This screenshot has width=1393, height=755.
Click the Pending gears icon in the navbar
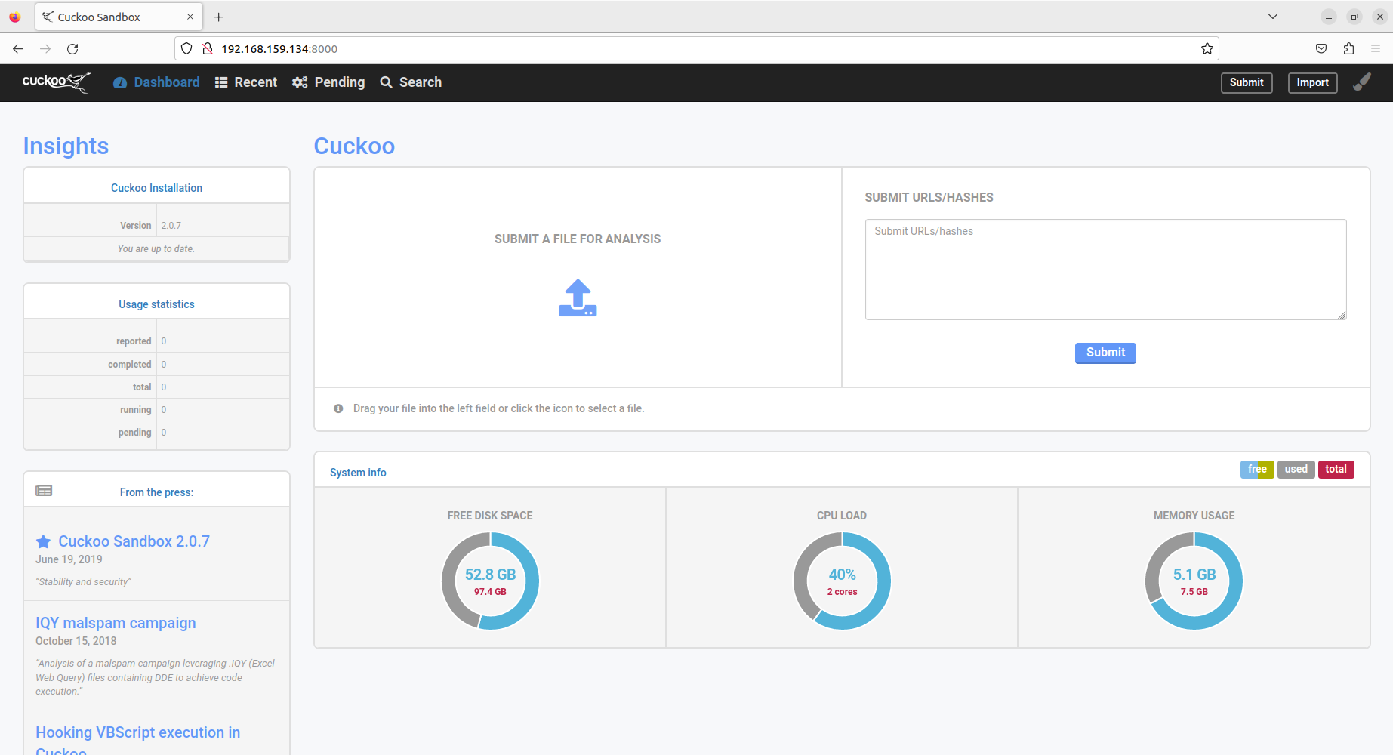tap(300, 82)
